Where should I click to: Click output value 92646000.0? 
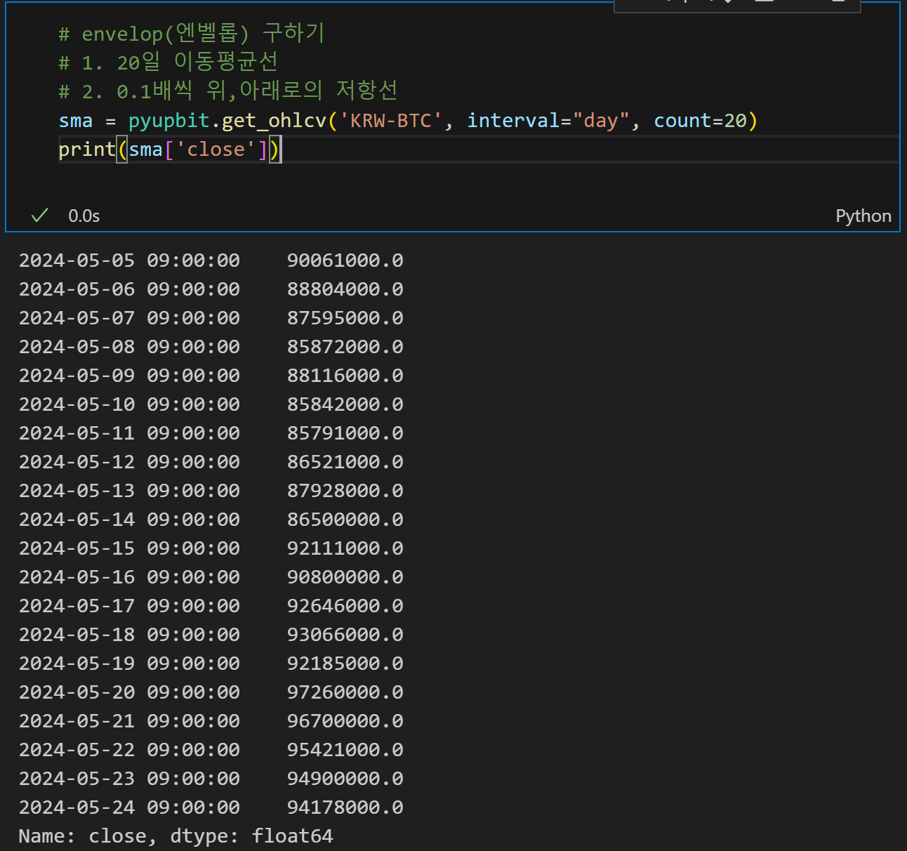click(345, 606)
